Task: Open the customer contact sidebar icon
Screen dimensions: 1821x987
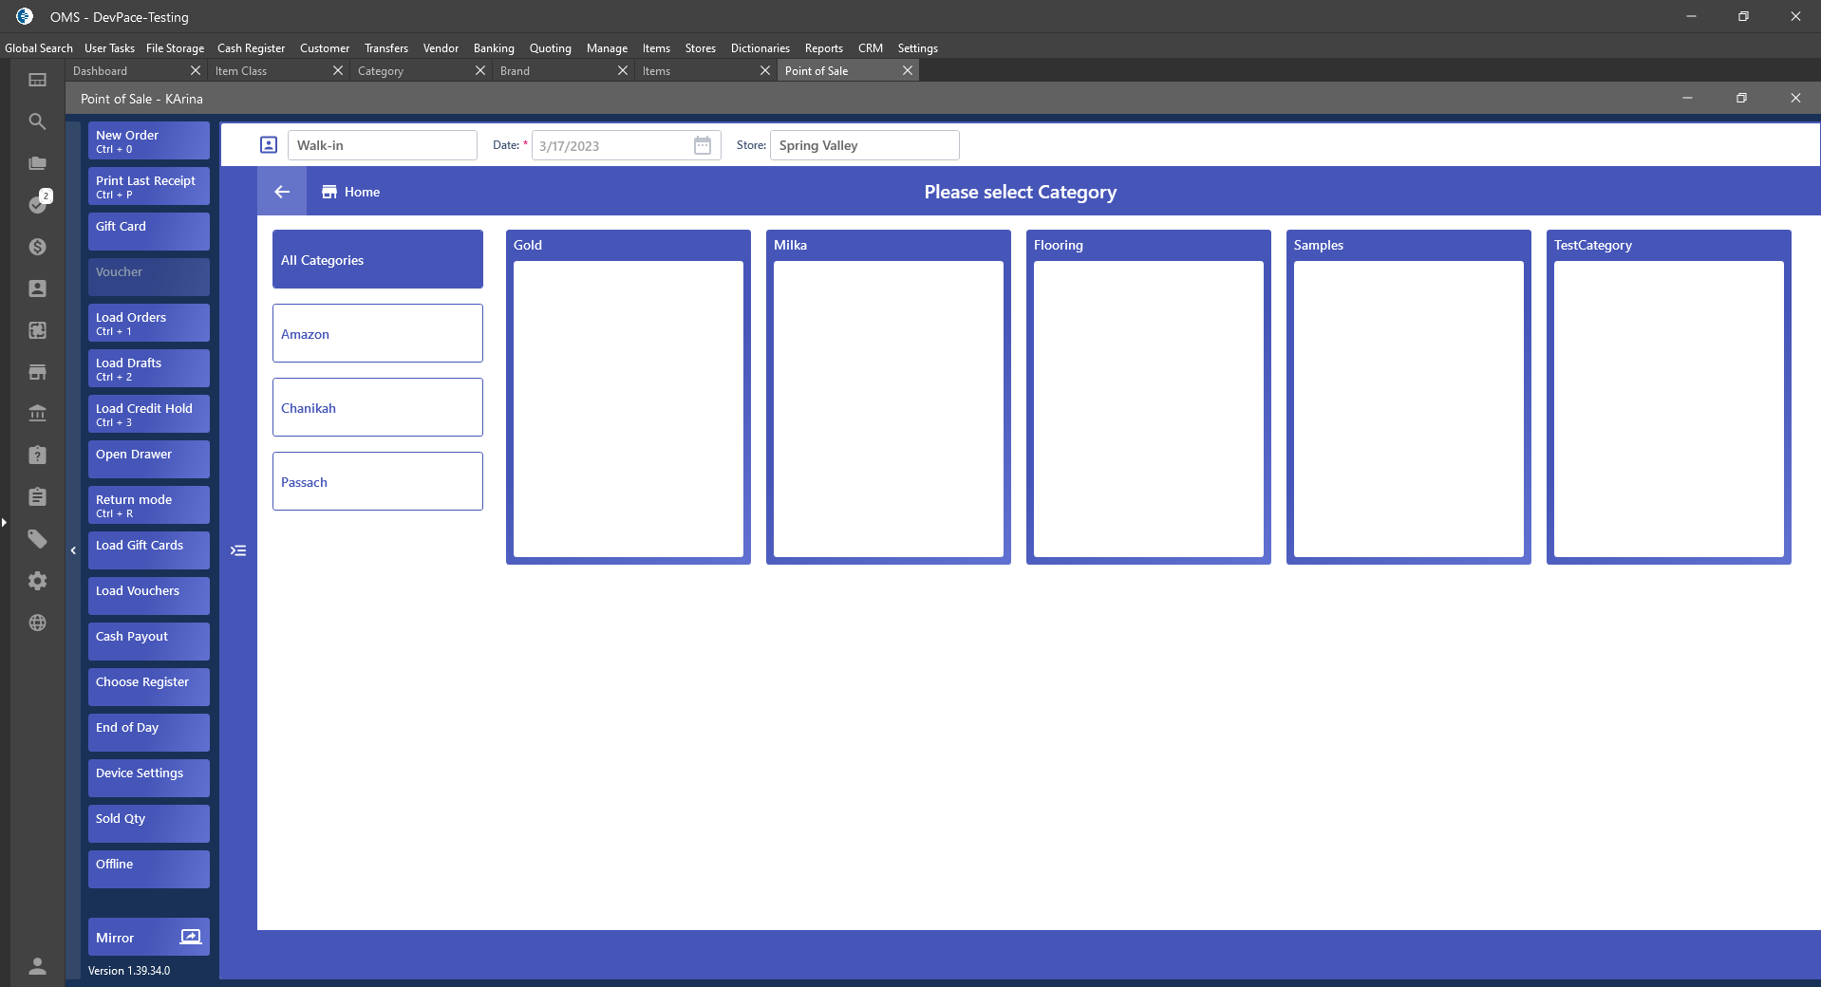Action: click(x=37, y=289)
